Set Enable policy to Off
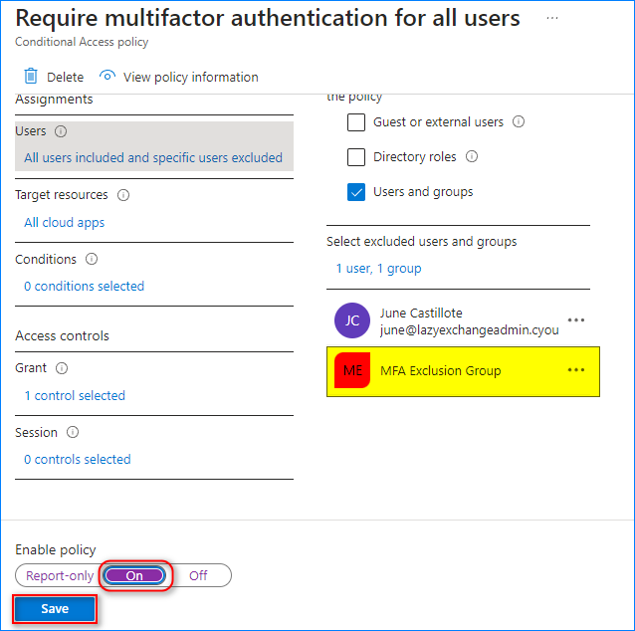This screenshot has height=631, width=635. (x=198, y=575)
